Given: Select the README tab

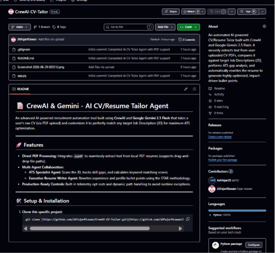Looking at the screenshot, I should click(x=20, y=89).
